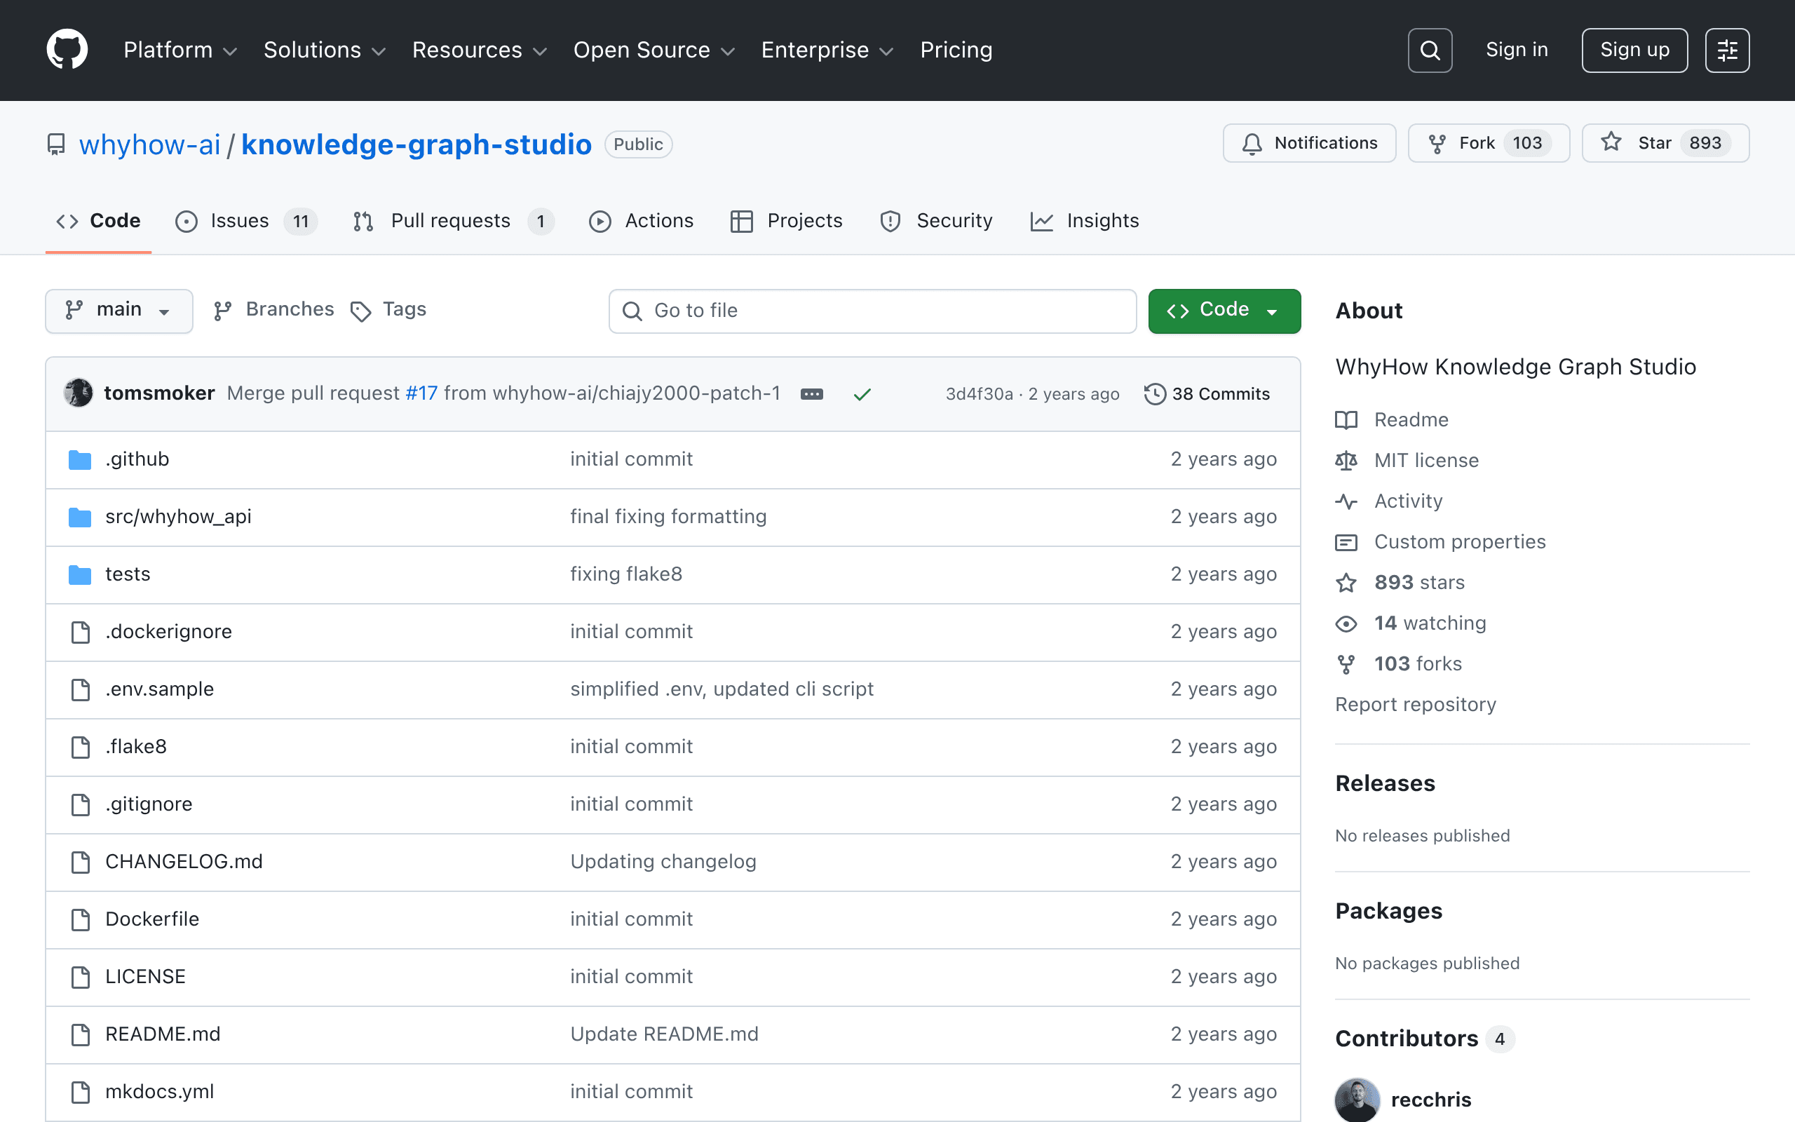Open pull request #17 link
1795x1122 pixels.
[421, 393]
